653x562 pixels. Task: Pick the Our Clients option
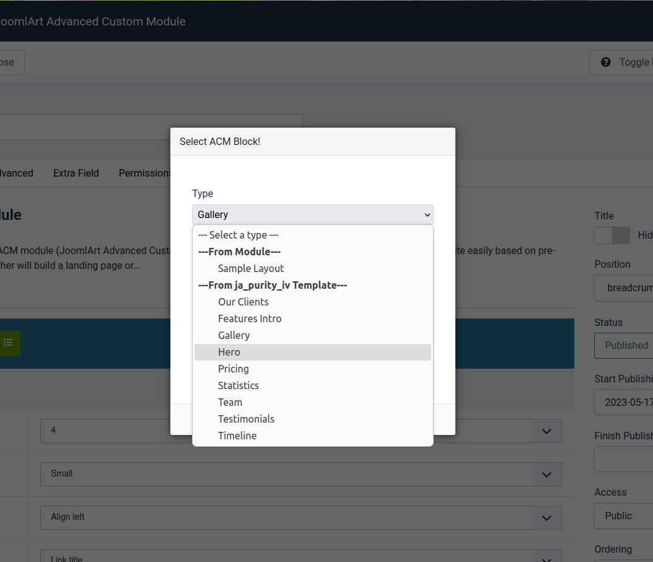point(243,302)
